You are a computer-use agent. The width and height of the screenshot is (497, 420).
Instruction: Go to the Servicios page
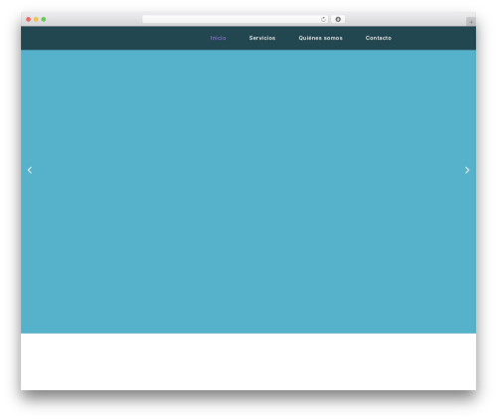point(262,38)
